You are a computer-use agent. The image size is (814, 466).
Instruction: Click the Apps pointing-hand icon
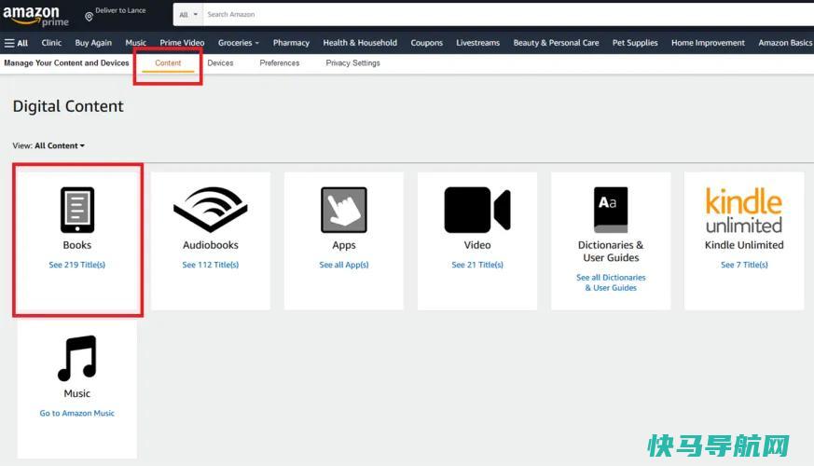point(344,210)
